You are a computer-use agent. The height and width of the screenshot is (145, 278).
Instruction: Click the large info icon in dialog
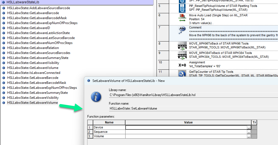click(96, 97)
